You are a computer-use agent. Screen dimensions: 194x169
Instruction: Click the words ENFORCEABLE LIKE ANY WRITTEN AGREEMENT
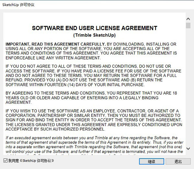coord(53,58)
